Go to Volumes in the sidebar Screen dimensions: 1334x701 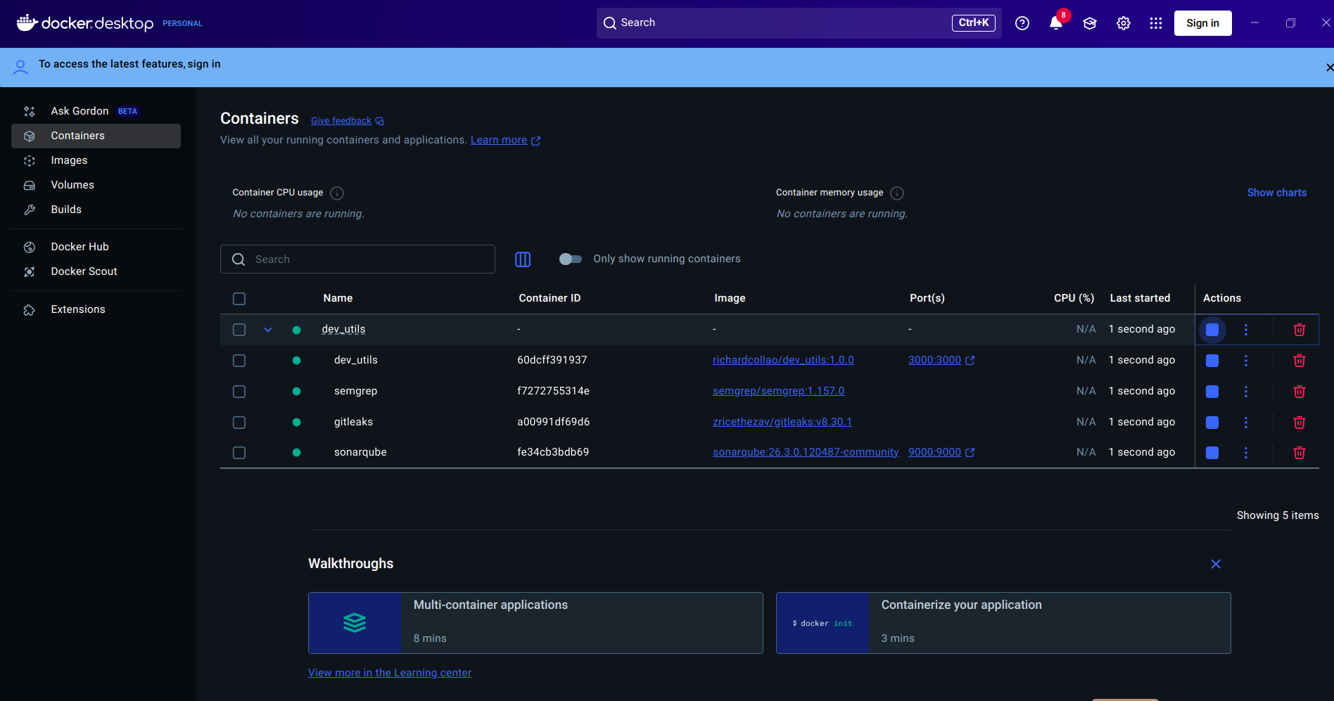tap(96, 185)
